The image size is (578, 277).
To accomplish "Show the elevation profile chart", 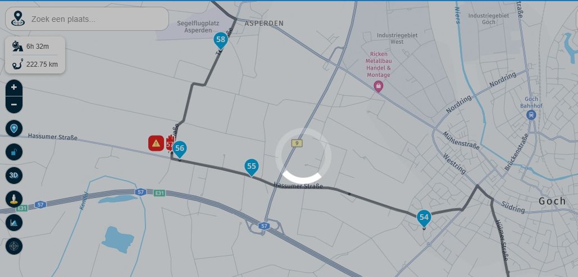I will [x=14, y=223].
